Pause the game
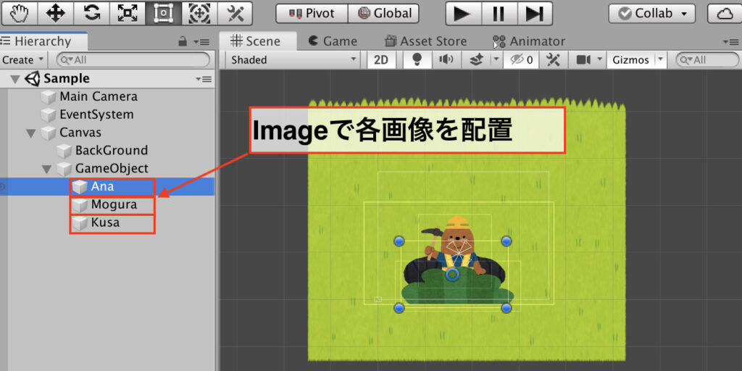 click(499, 14)
